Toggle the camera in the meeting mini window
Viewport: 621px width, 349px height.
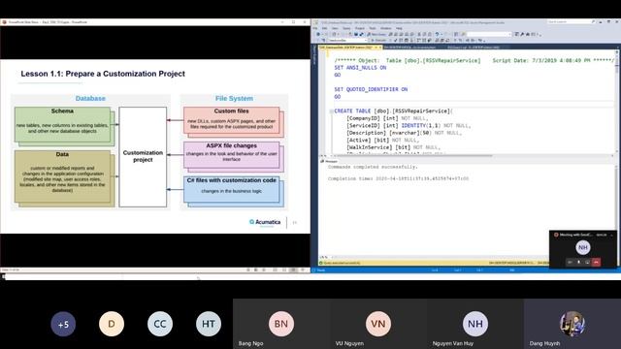570,262
